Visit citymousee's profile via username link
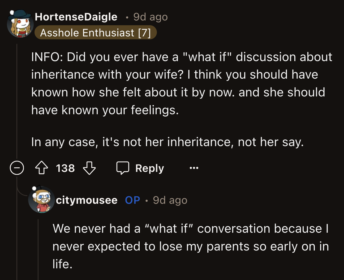344x280 pixels. (87, 200)
